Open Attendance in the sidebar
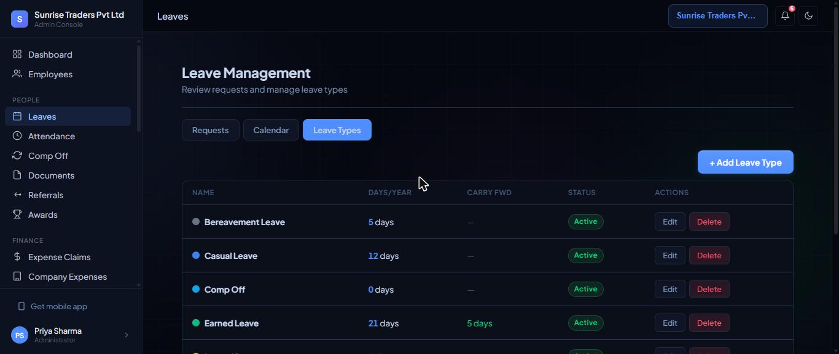The height and width of the screenshot is (354, 839). pos(68,136)
